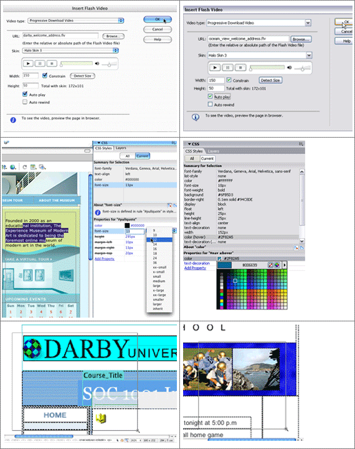The height and width of the screenshot is (449, 355).
Task: Switch to the Layers tab beside the highlighted Current button
Action: click(121, 148)
